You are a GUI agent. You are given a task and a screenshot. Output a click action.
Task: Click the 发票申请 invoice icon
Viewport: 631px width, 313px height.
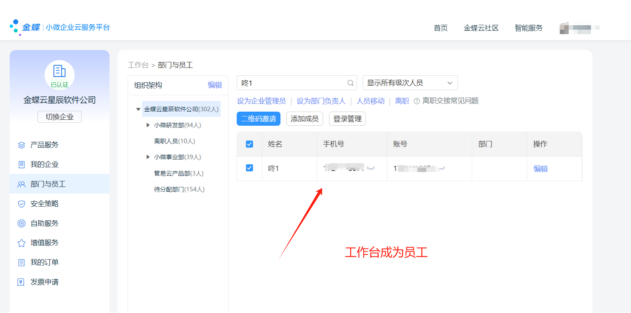tap(21, 282)
